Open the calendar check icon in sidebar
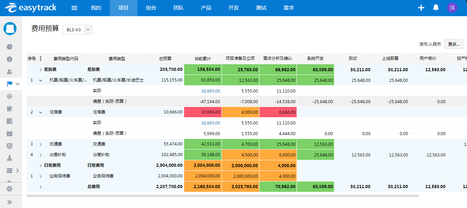The image size is (467, 208). point(10,133)
